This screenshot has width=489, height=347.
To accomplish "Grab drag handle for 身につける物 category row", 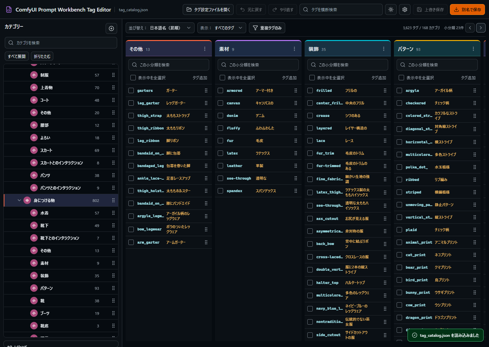I will 113,200.
